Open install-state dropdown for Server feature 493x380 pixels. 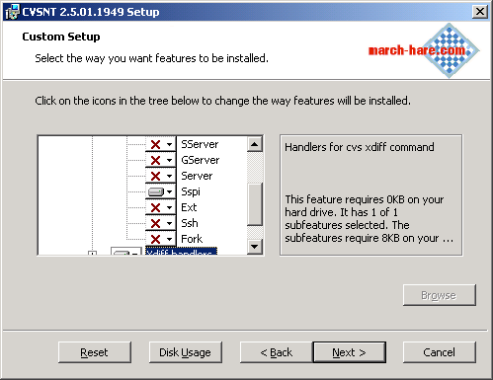(x=161, y=176)
